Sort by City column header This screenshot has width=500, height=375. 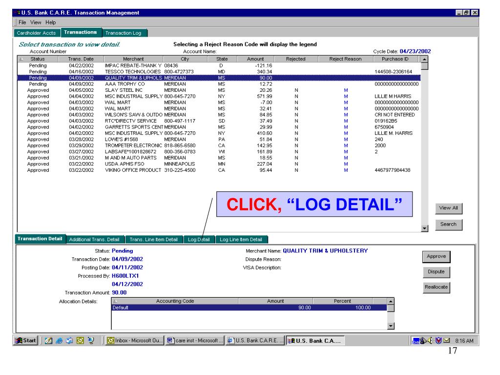185,59
